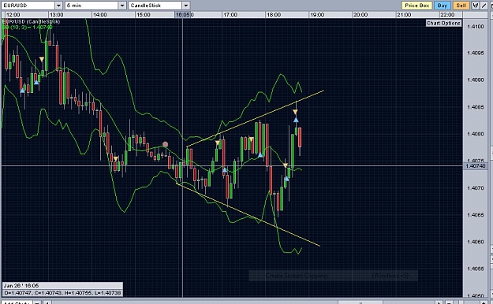Click the 1.4065 price axis label
The width and height of the screenshot is (493, 304).
point(476,215)
